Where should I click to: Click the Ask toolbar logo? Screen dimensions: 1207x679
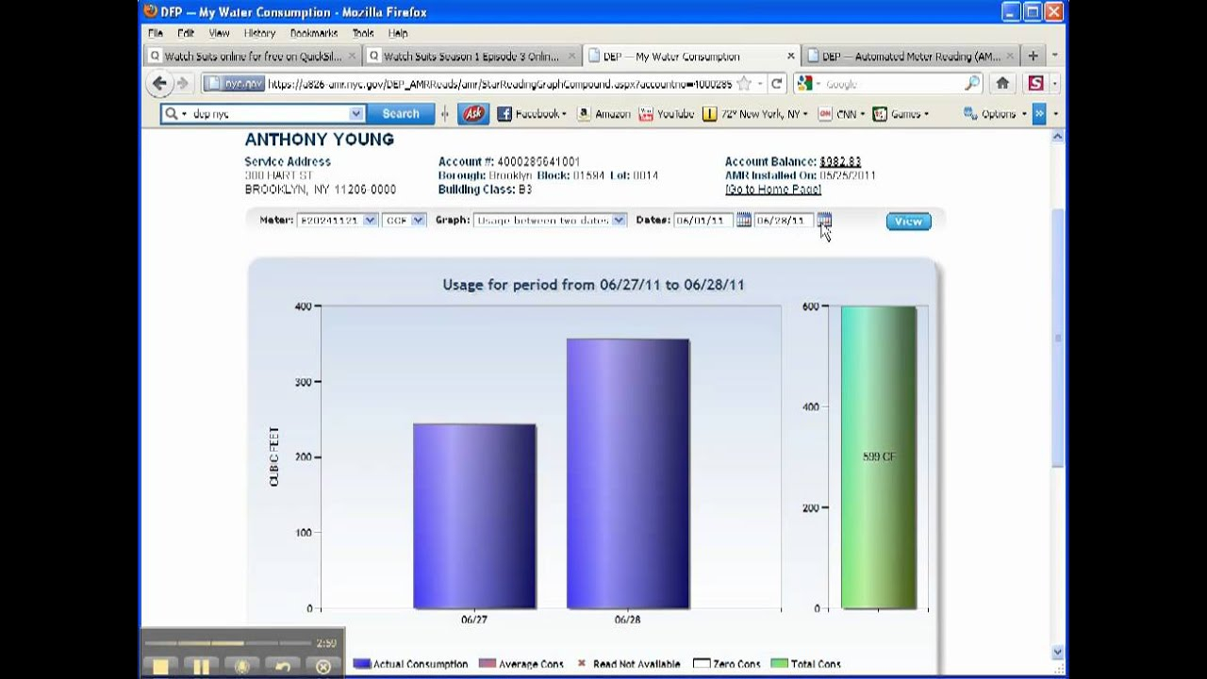pyautogui.click(x=473, y=114)
